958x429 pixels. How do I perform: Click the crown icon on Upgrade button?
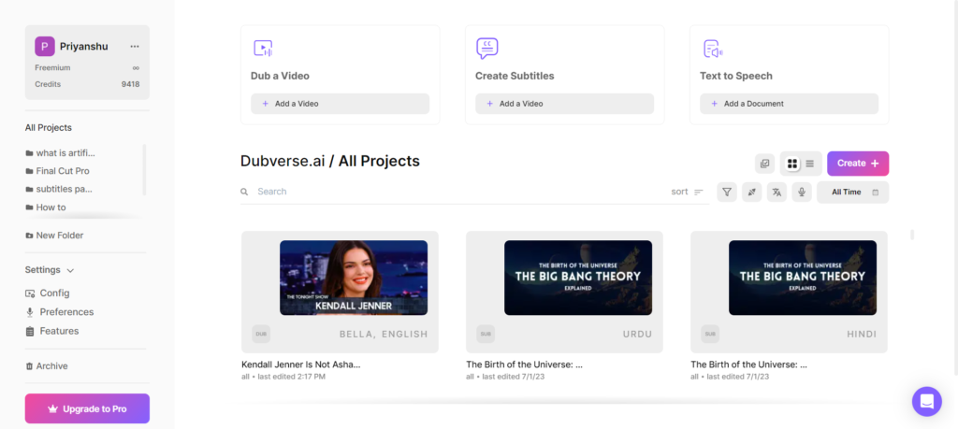(52, 408)
